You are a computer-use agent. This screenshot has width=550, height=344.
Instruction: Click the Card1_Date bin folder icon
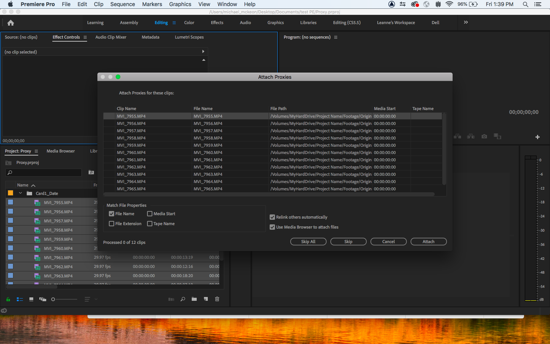pos(29,193)
